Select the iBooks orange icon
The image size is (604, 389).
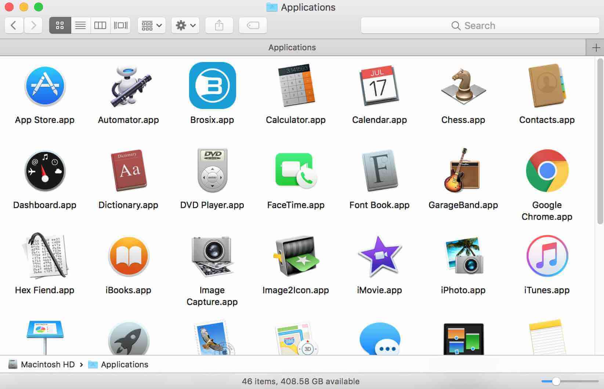pos(129,256)
